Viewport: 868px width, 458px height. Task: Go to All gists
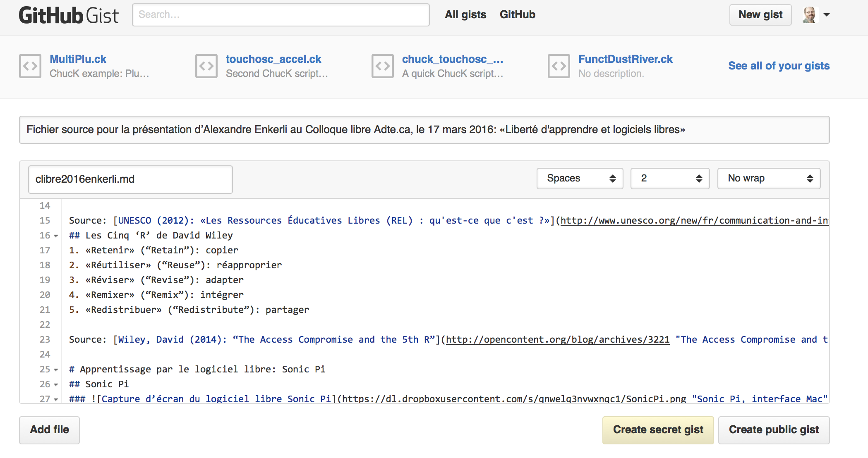(x=465, y=14)
